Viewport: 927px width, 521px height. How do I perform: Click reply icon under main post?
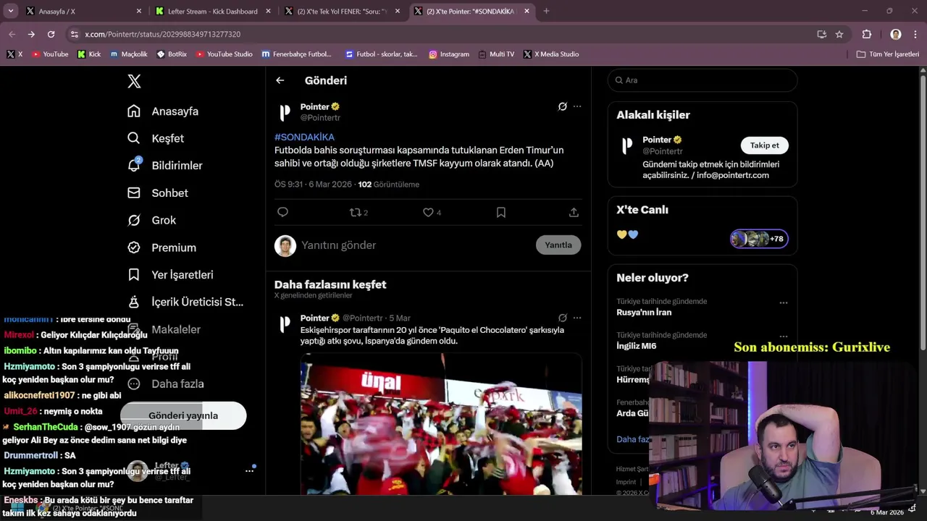[283, 212]
